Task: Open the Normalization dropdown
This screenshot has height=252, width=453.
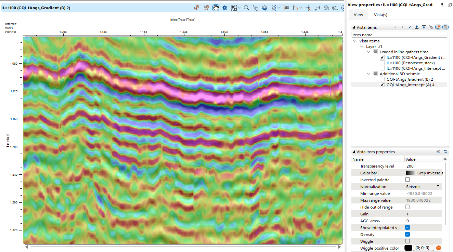Action: 438,186
